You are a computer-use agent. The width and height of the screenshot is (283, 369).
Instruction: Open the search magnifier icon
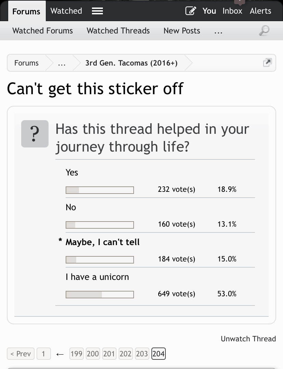tap(264, 31)
